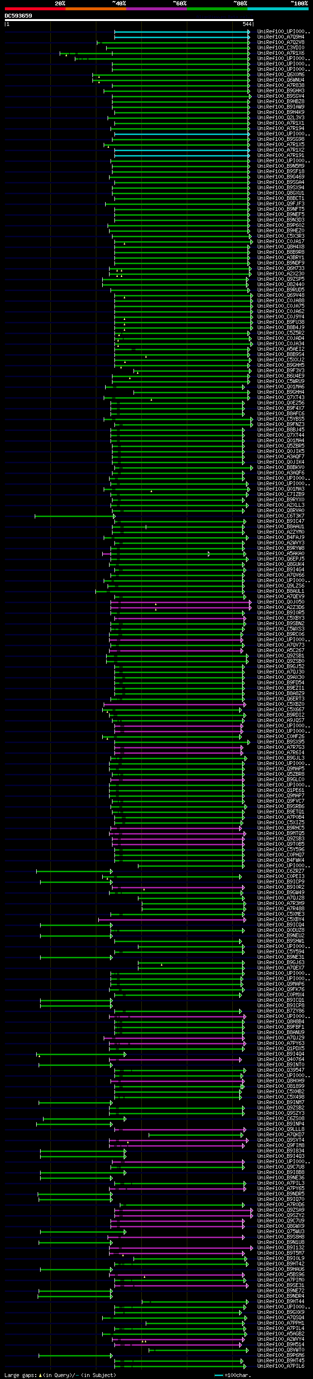Click the white query sequence ruler bar
The height and width of the screenshot is (1379, 313).
[x=129, y=20]
